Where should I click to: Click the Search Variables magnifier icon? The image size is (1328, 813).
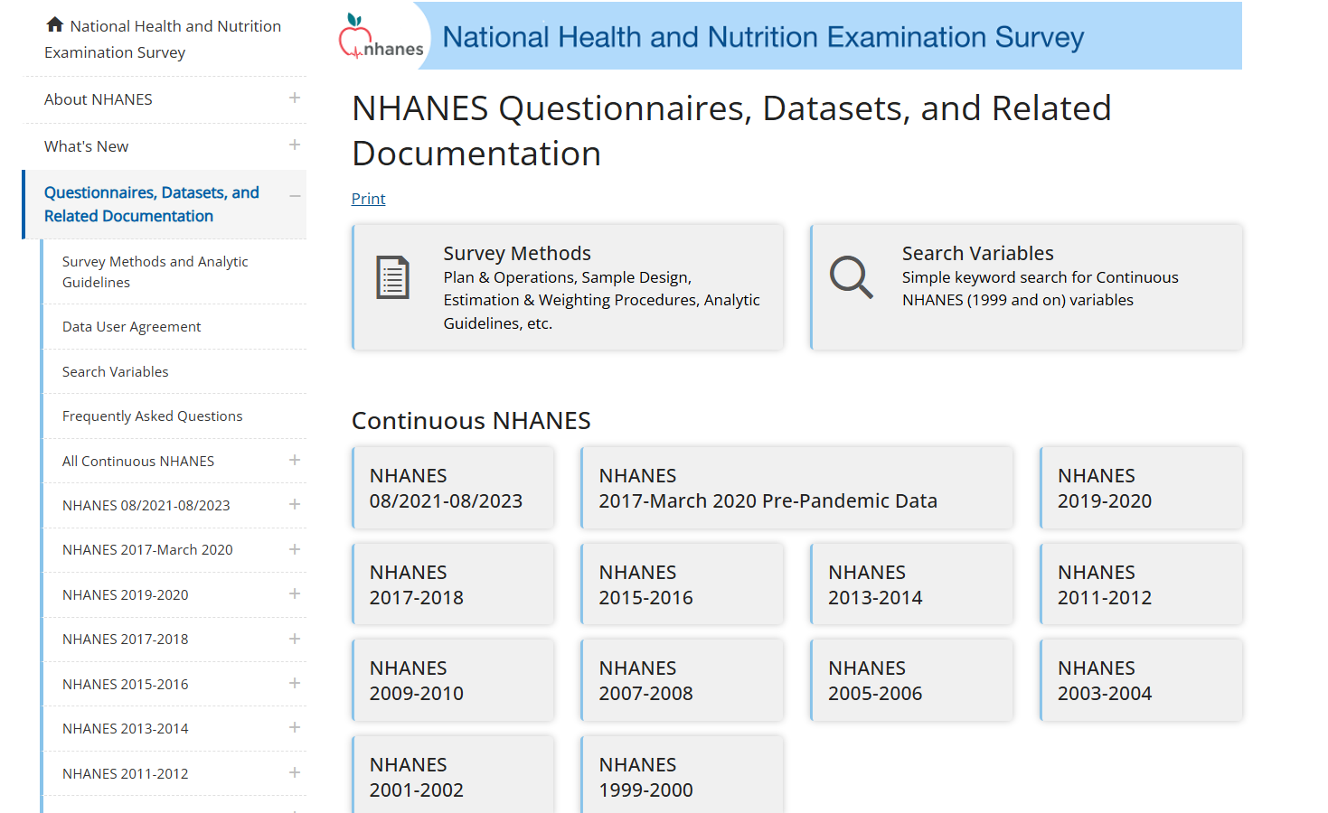(x=851, y=277)
